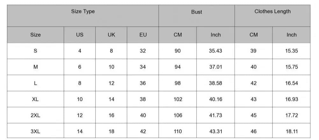319x140 pixels.
Task: Click the Clothes Length header cell
Action: 272,16
